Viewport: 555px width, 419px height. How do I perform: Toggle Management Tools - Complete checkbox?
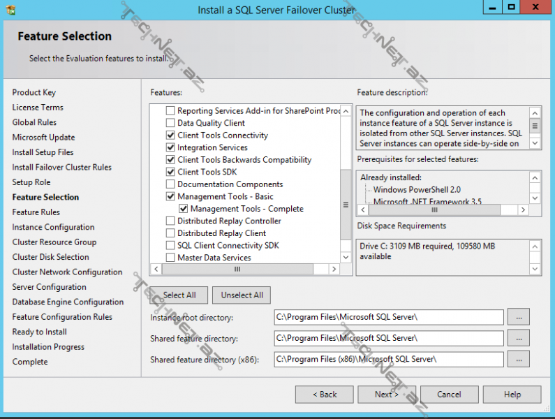click(x=184, y=209)
